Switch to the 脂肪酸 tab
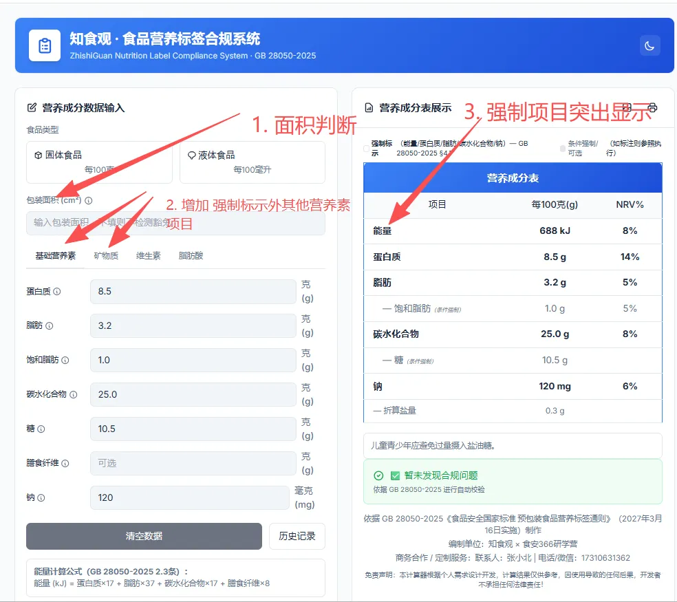677x602 pixels. click(190, 255)
